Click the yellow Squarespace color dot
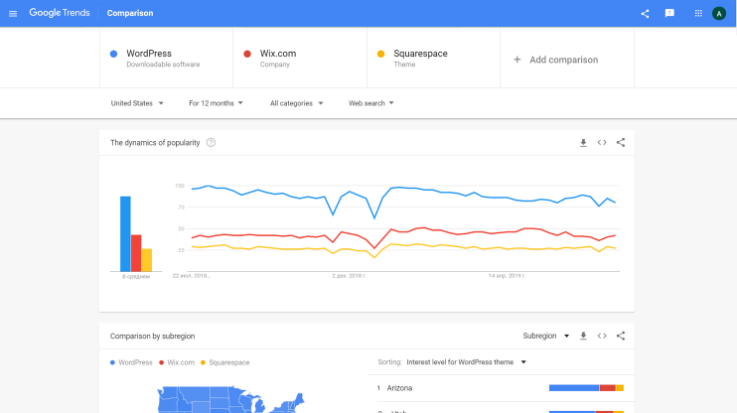 [380, 54]
